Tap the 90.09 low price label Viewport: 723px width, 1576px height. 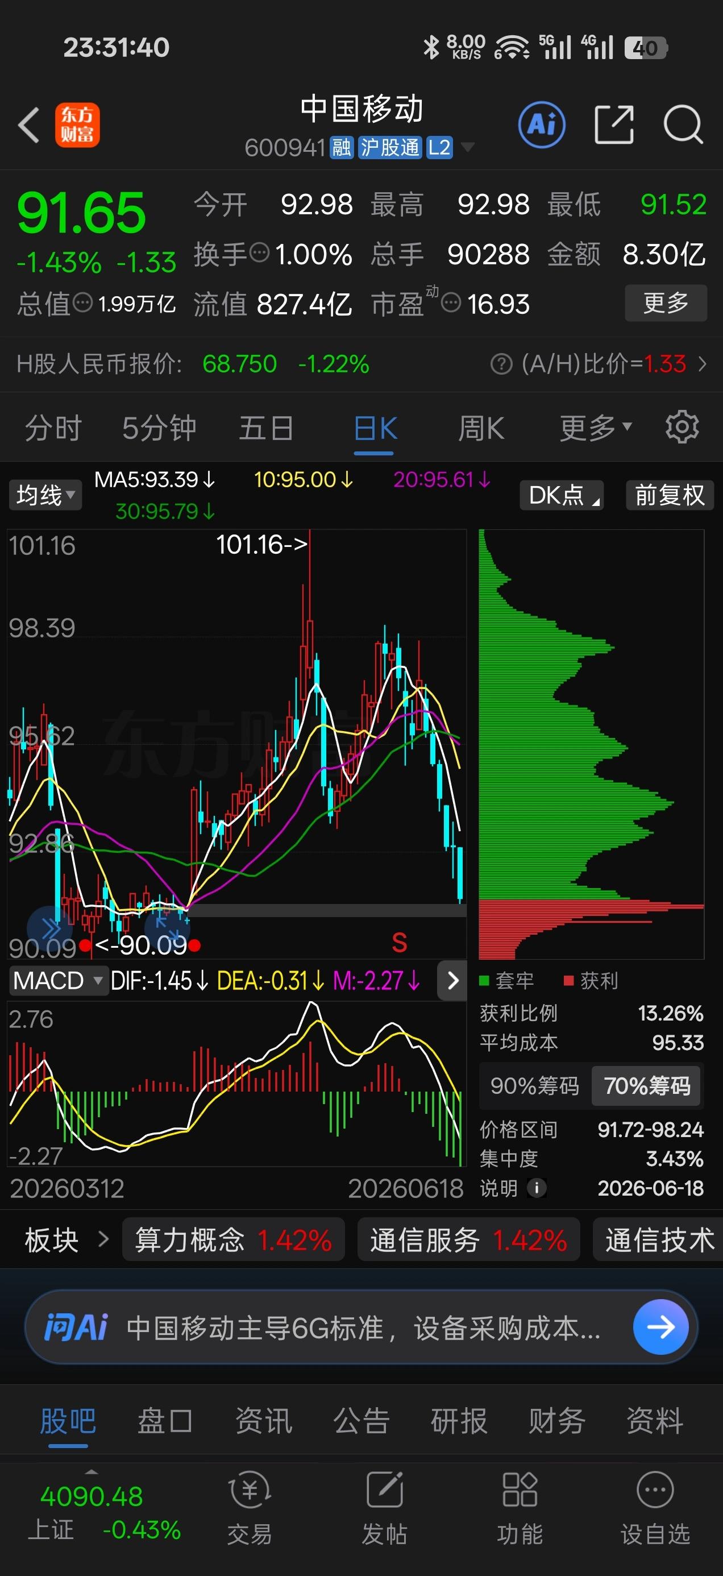point(142,945)
